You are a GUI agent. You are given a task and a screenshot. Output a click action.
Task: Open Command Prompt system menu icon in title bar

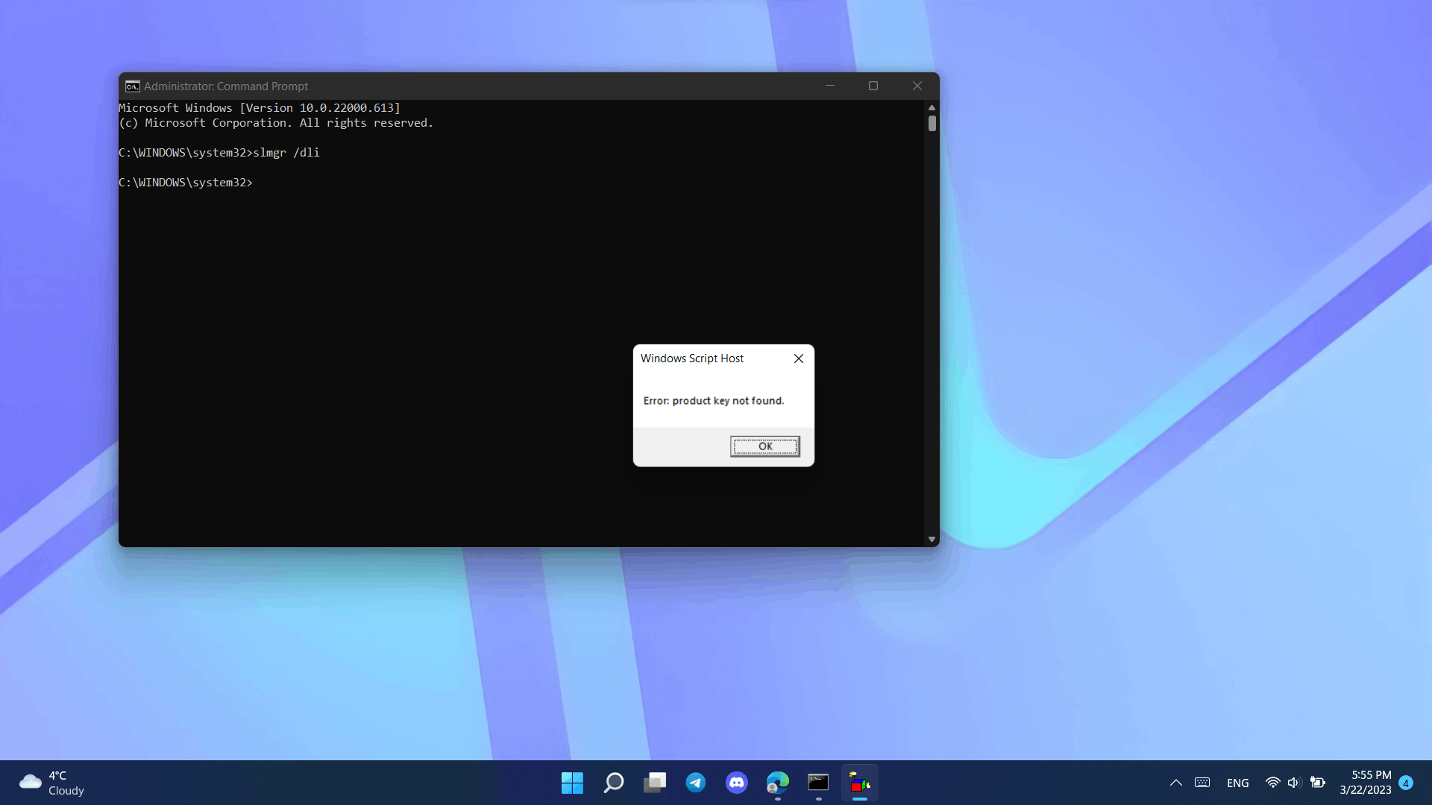click(133, 86)
